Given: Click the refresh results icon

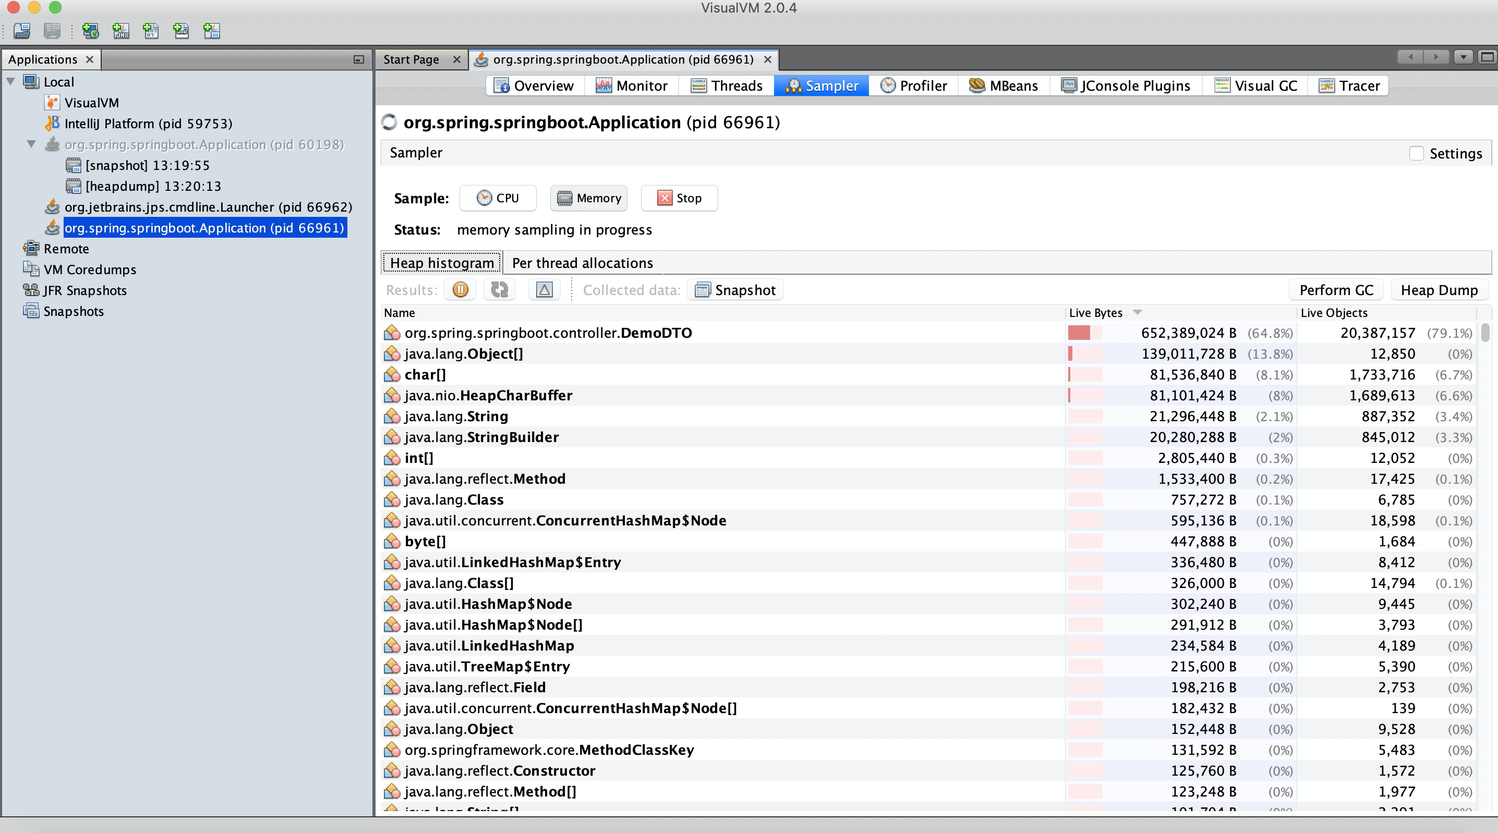Looking at the screenshot, I should point(500,289).
